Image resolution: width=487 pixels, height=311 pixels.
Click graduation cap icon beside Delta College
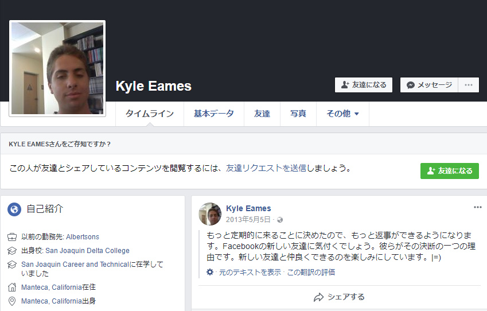point(12,251)
